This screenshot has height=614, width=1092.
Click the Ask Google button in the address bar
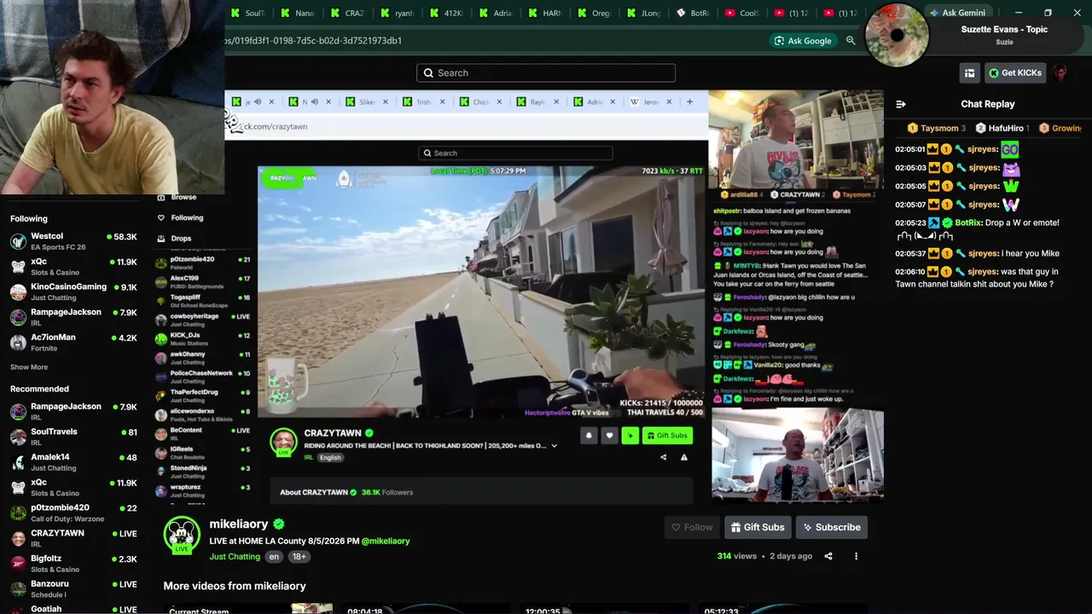[802, 41]
